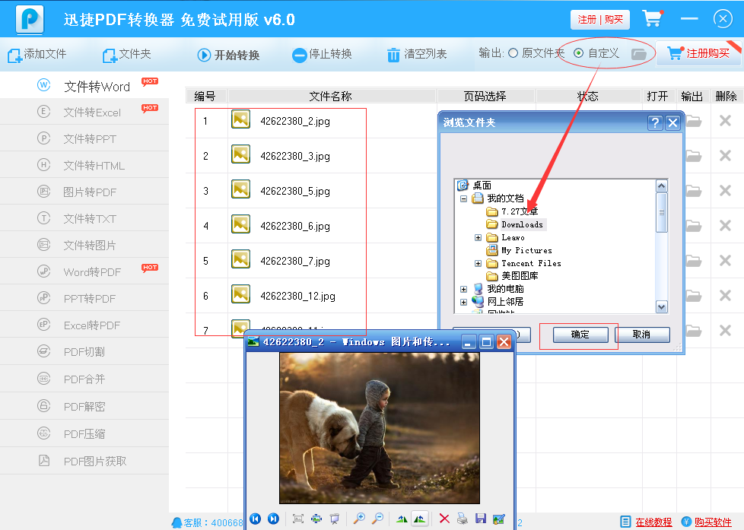Open the output folder browse icon
Viewport: 744px width, 530px height.
coord(639,54)
